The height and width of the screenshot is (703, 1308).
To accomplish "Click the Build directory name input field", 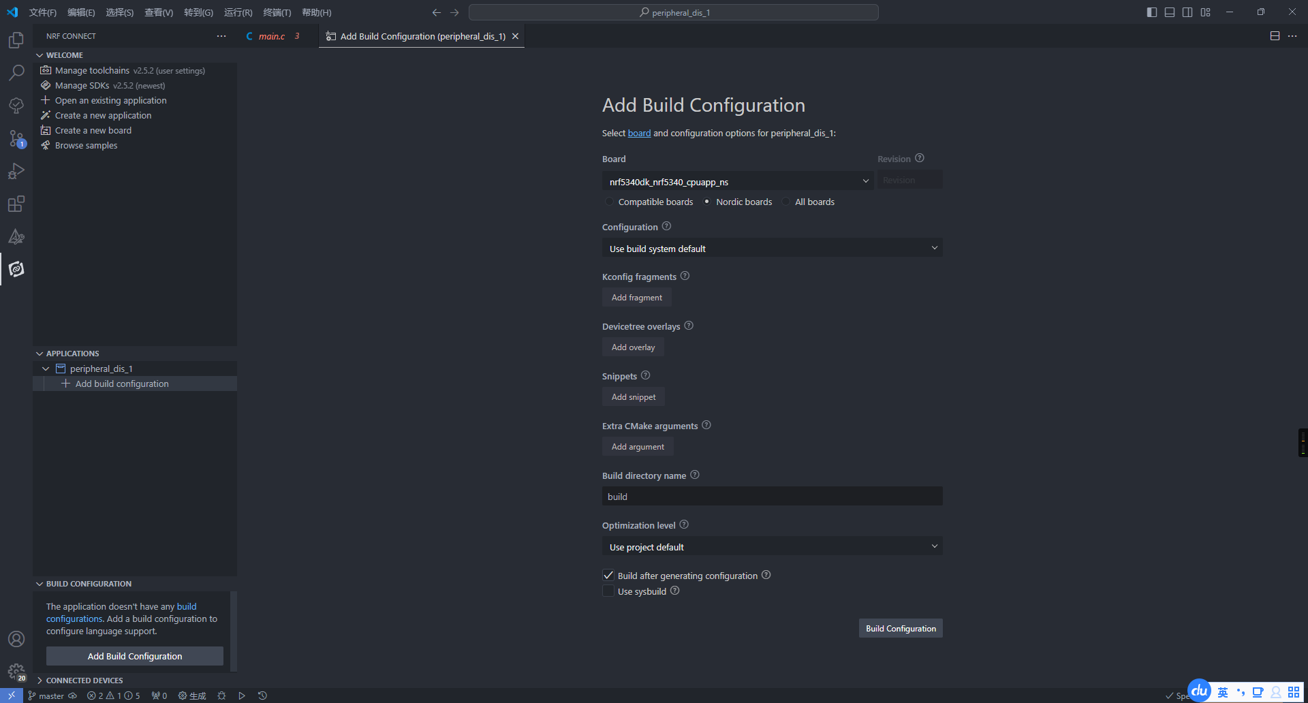I will pyautogui.click(x=773, y=496).
